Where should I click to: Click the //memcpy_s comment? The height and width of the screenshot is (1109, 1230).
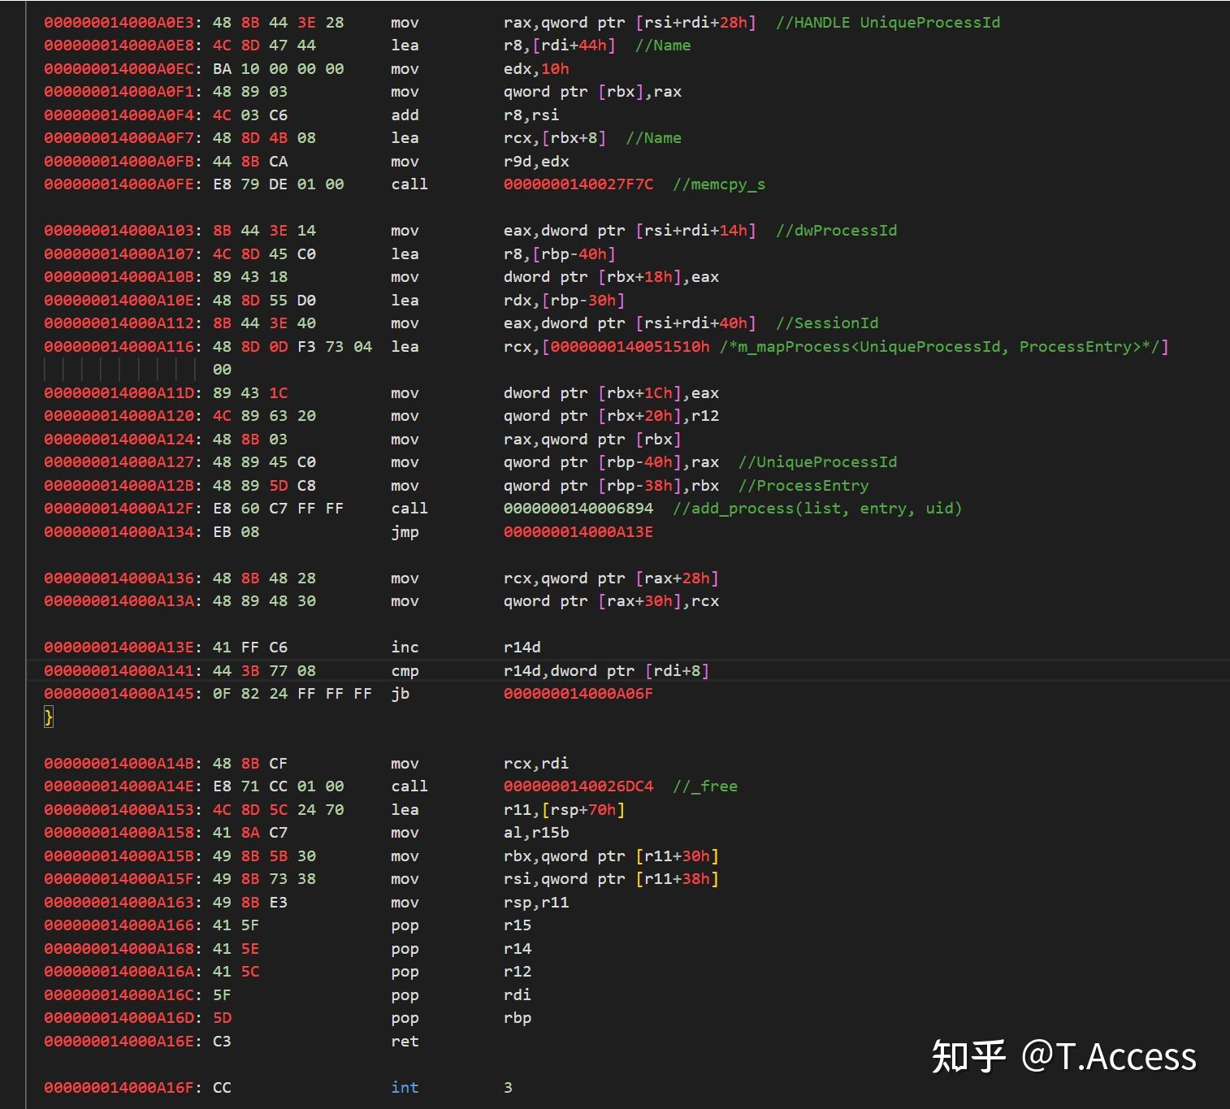(x=718, y=184)
